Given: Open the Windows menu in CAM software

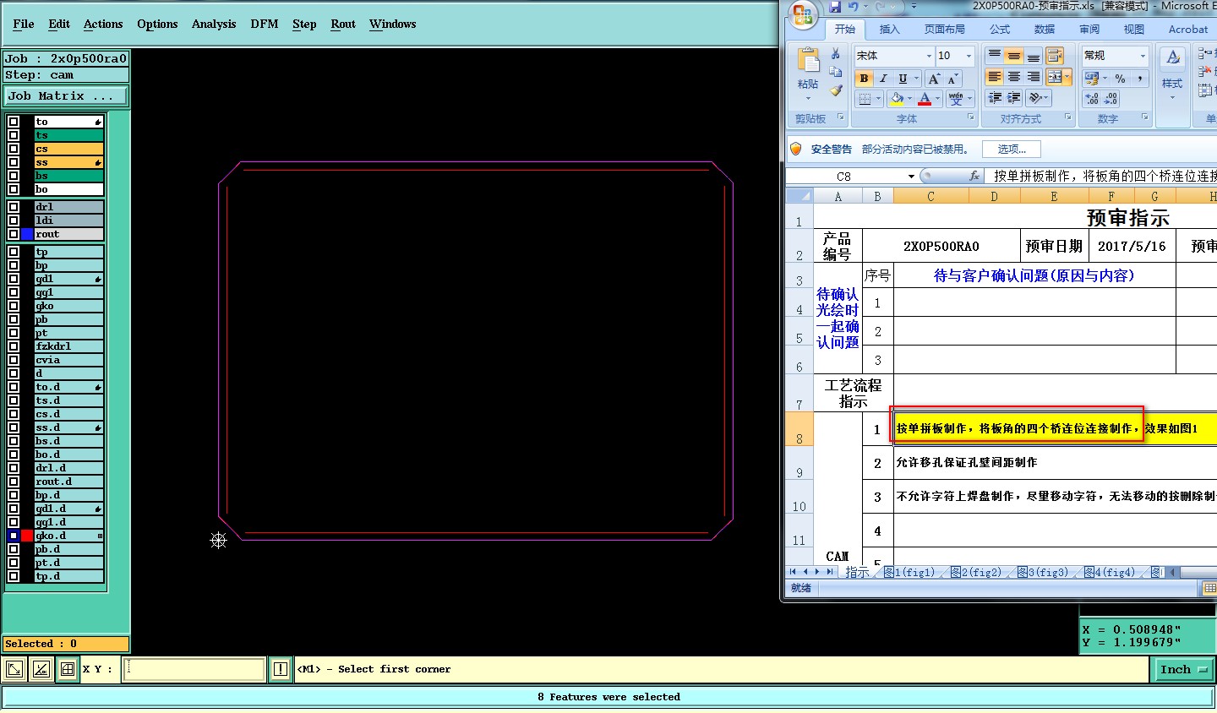Looking at the screenshot, I should tap(392, 24).
